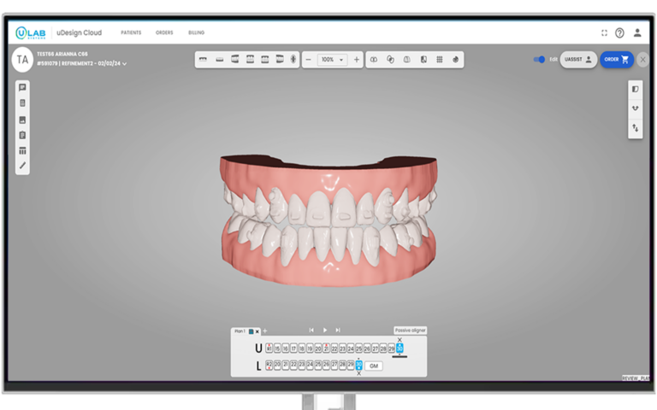Enter fullscreen mode
Image resolution: width=657 pixels, height=410 pixels.
(x=604, y=32)
